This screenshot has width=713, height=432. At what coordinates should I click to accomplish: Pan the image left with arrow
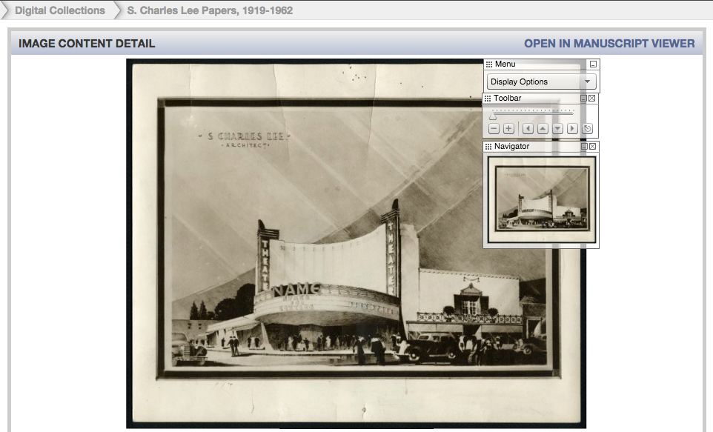click(x=528, y=129)
